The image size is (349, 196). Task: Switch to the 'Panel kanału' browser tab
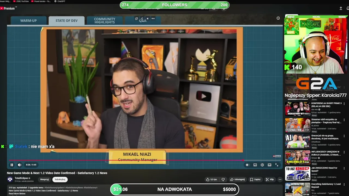(41, 1)
